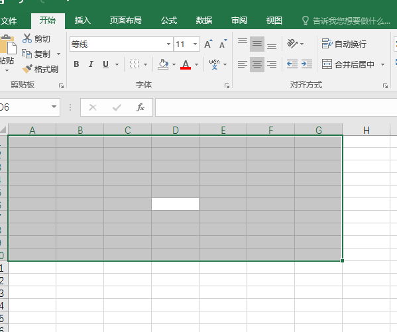Click the 自动换行 wrap text button
Viewport: 397px width, 332px height.
coord(344,44)
